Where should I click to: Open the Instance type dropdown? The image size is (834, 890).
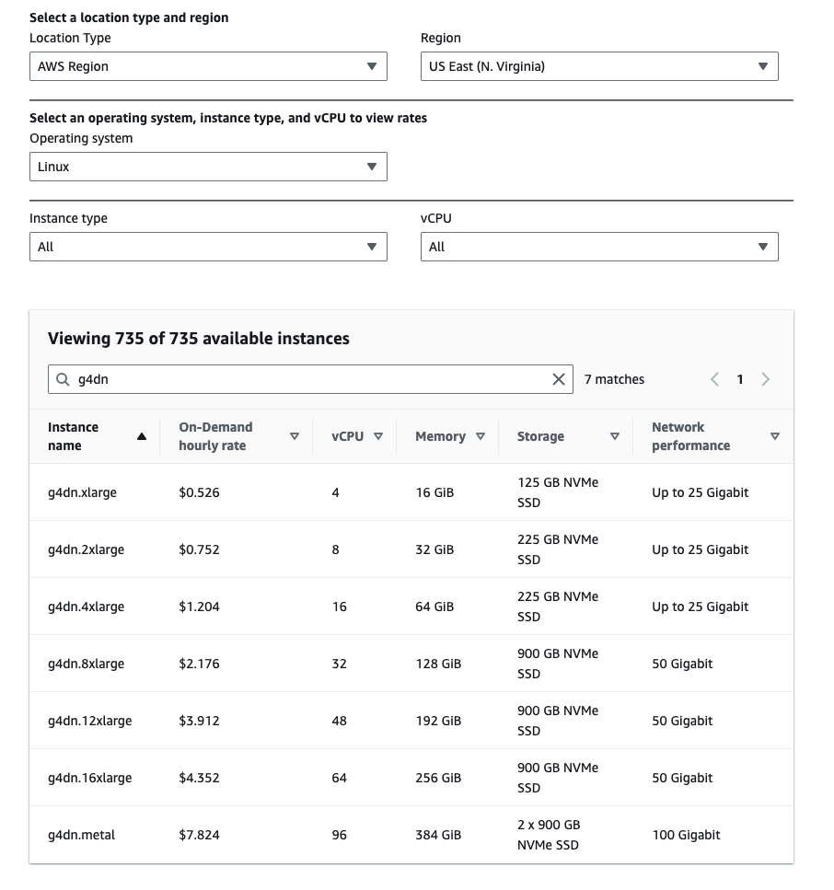click(208, 247)
